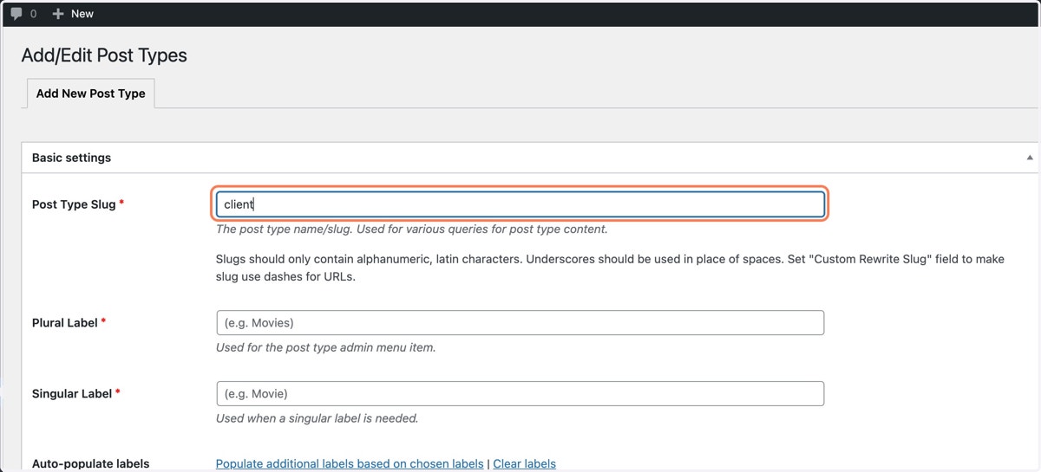Click the Clear labels link
Screen dimensions: 1041x472
click(x=524, y=463)
